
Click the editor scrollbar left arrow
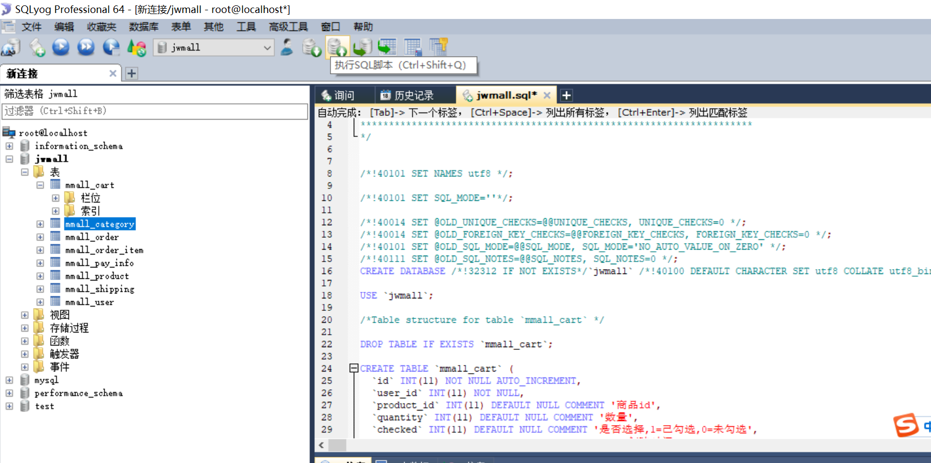click(x=322, y=445)
